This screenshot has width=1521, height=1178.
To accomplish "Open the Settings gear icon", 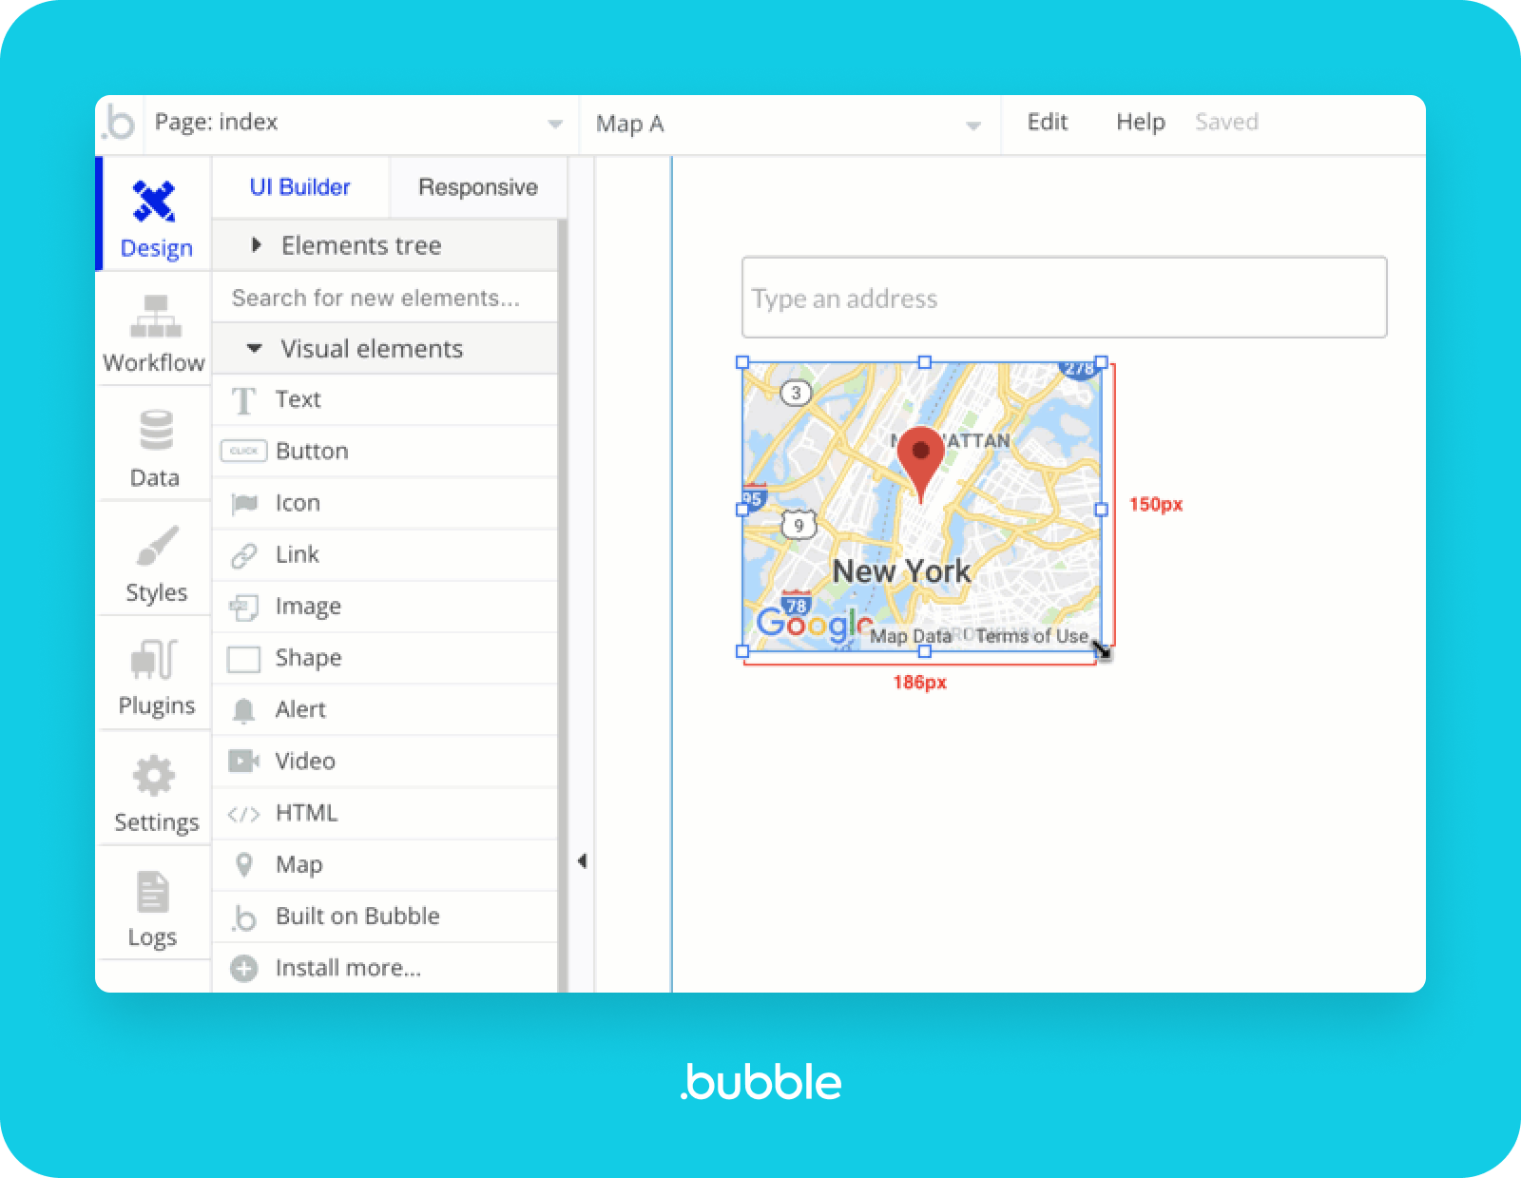I will [154, 776].
